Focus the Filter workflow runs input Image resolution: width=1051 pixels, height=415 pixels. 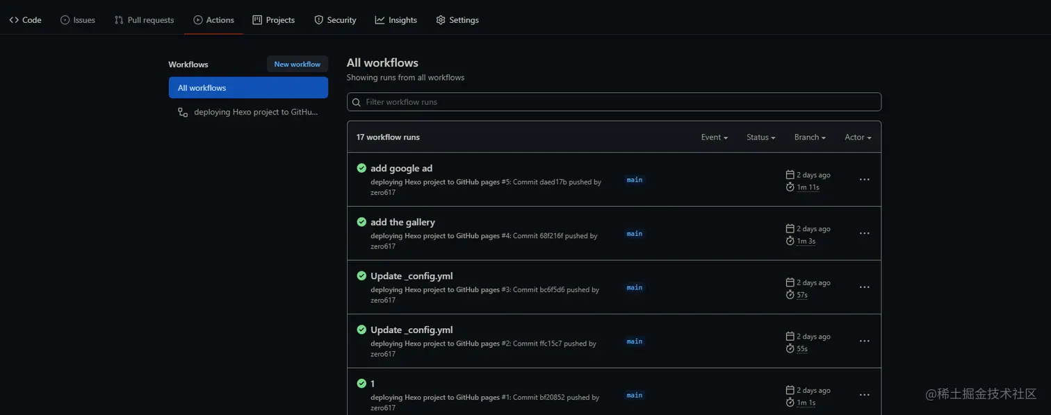(x=614, y=102)
